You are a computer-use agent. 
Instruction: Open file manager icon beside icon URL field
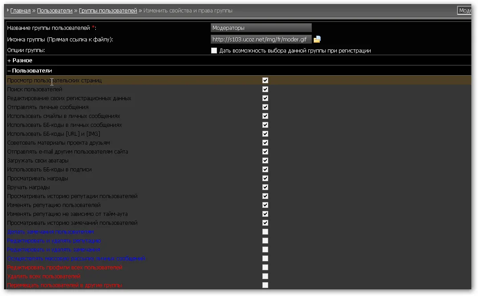click(x=317, y=39)
